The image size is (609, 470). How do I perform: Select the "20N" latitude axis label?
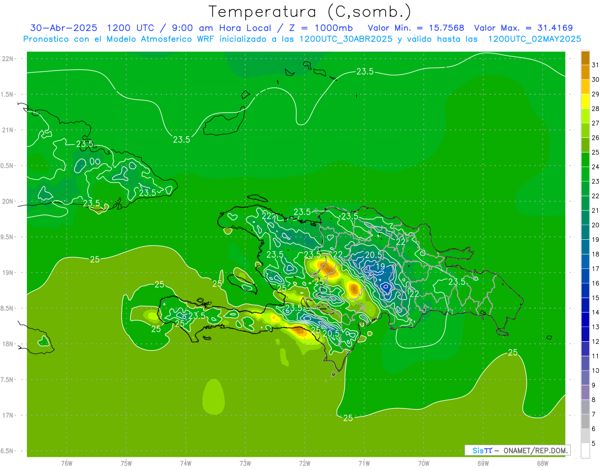point(8,201)
